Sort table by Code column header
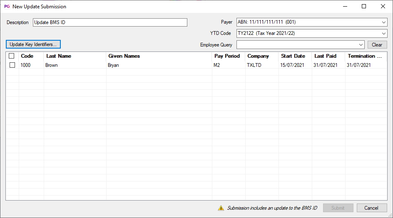Image resolution: width=393 pixels, height=218 pixels. coord(27,56)
